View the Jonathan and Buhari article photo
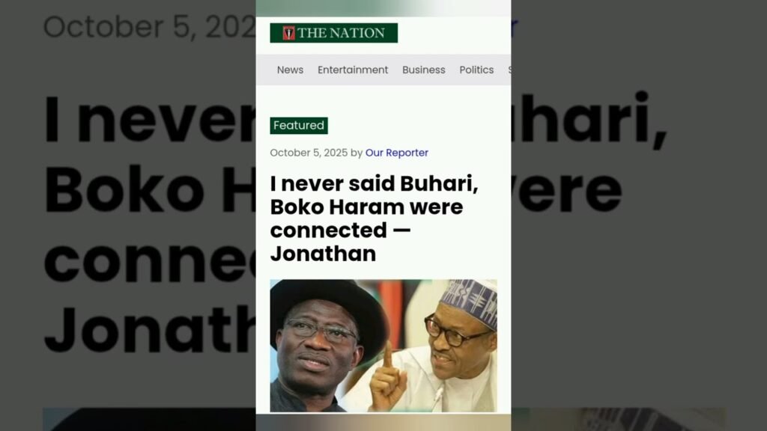The height and width of the screenshot is (431, 767). [x=383, y=346]
